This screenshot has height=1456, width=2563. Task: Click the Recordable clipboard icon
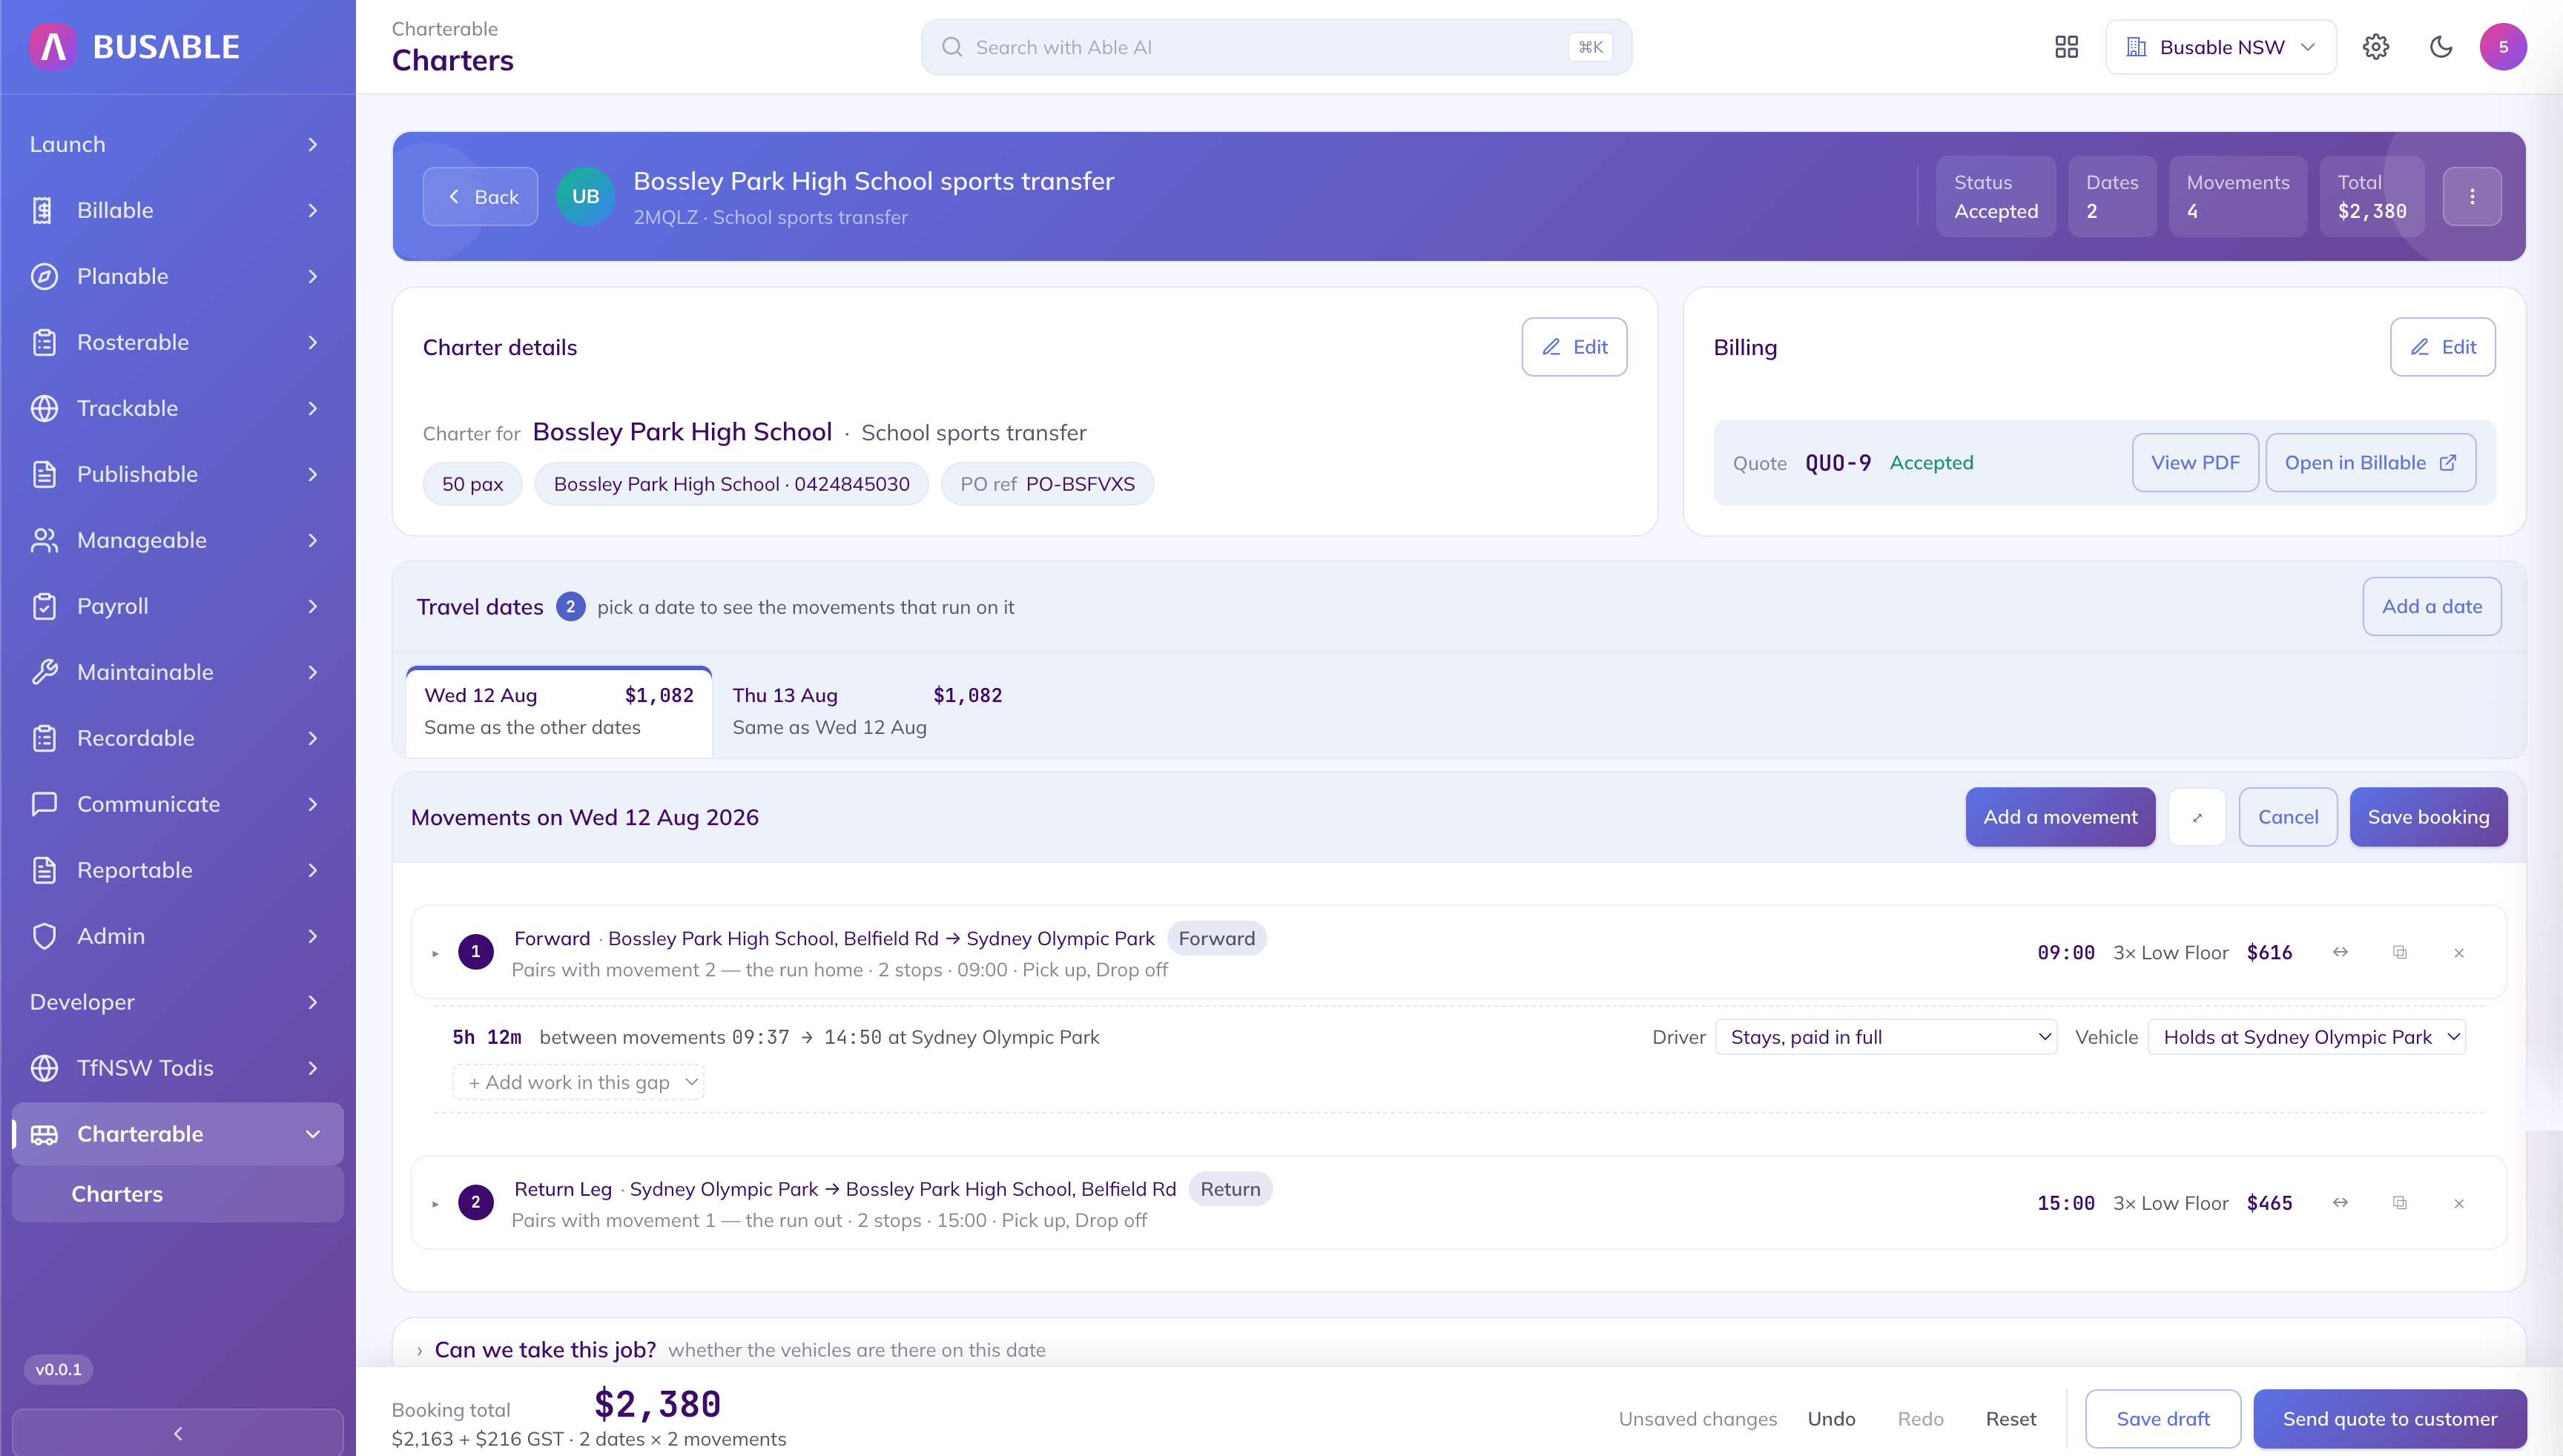tap(44, 738)
